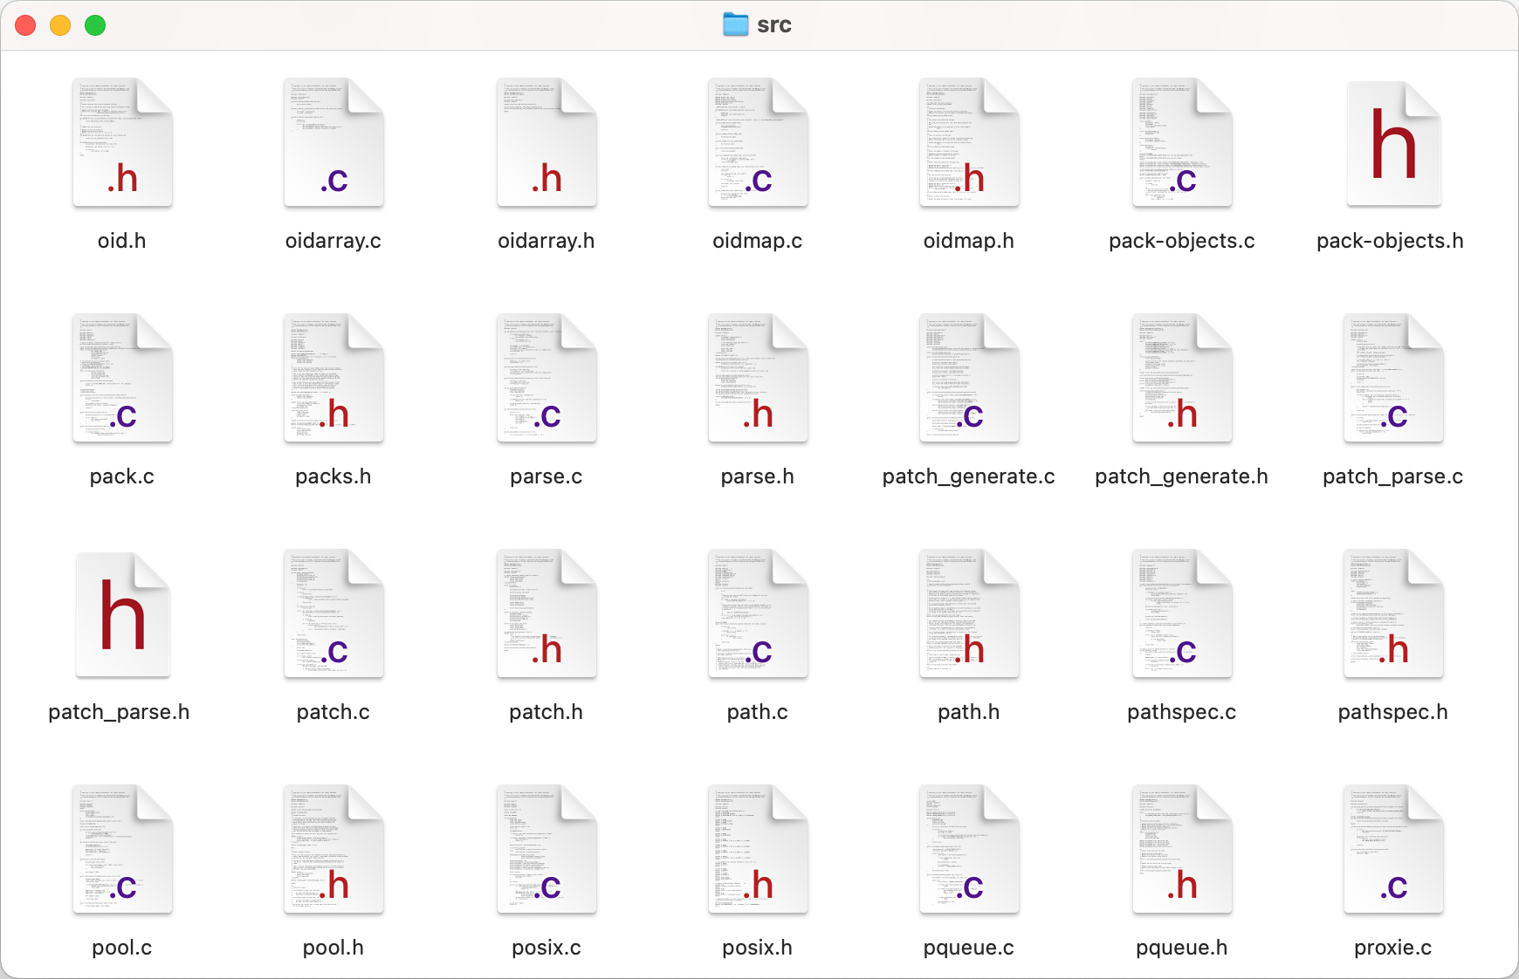Click the pool.c file icon
Viewport: 1519px width, 979px height.
click(x=122, y=850)
